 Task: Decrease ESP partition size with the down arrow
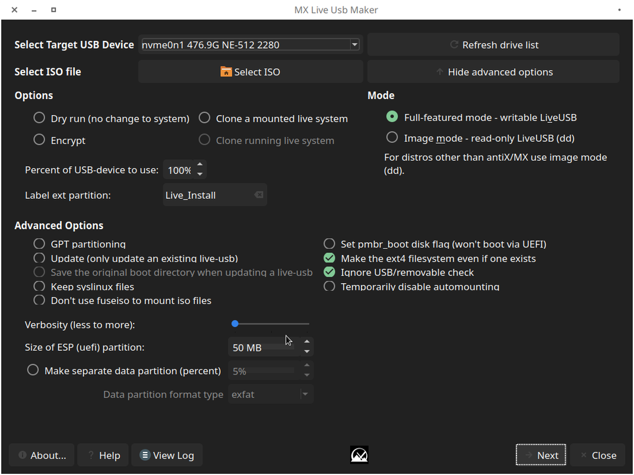click(x=307, y=351)
